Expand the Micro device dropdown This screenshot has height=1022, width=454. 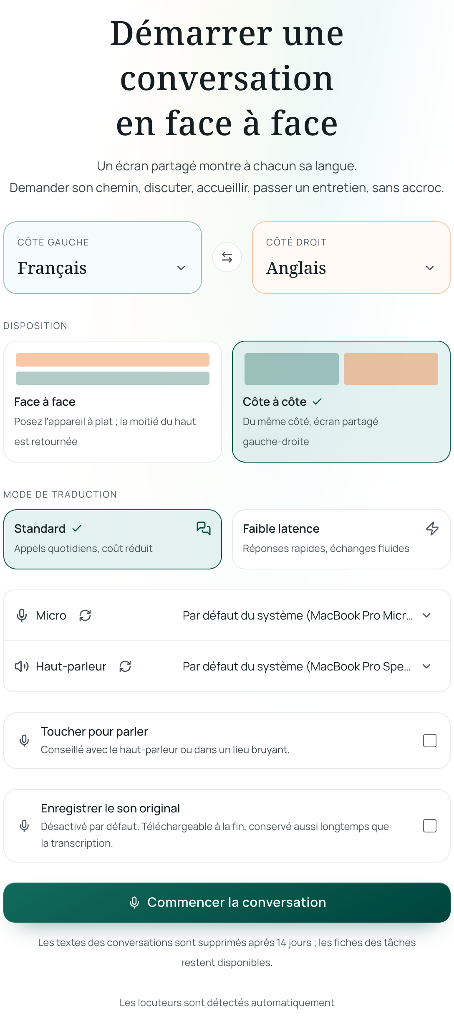click(307, 615)
